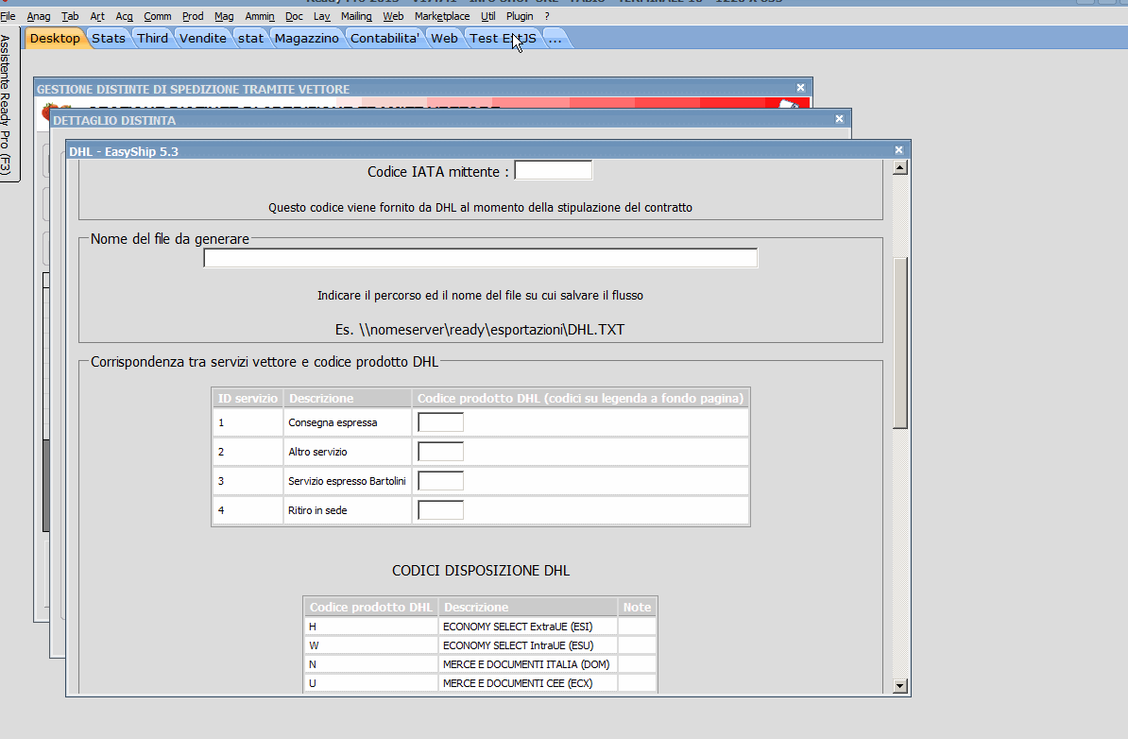The image size is (1128, 739).
Task: Open the Lav menu
Action: (321, 16)
